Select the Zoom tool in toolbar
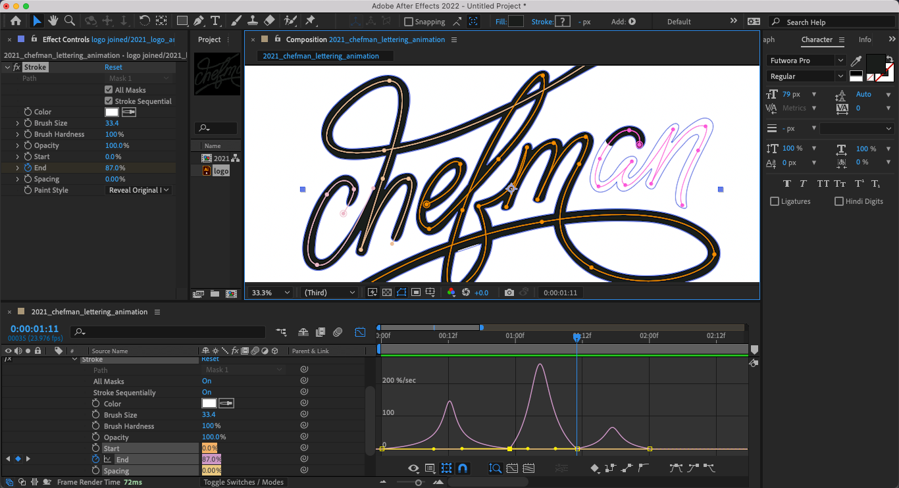Viewport: 899px width, 488px height. (x=69, y=21)
